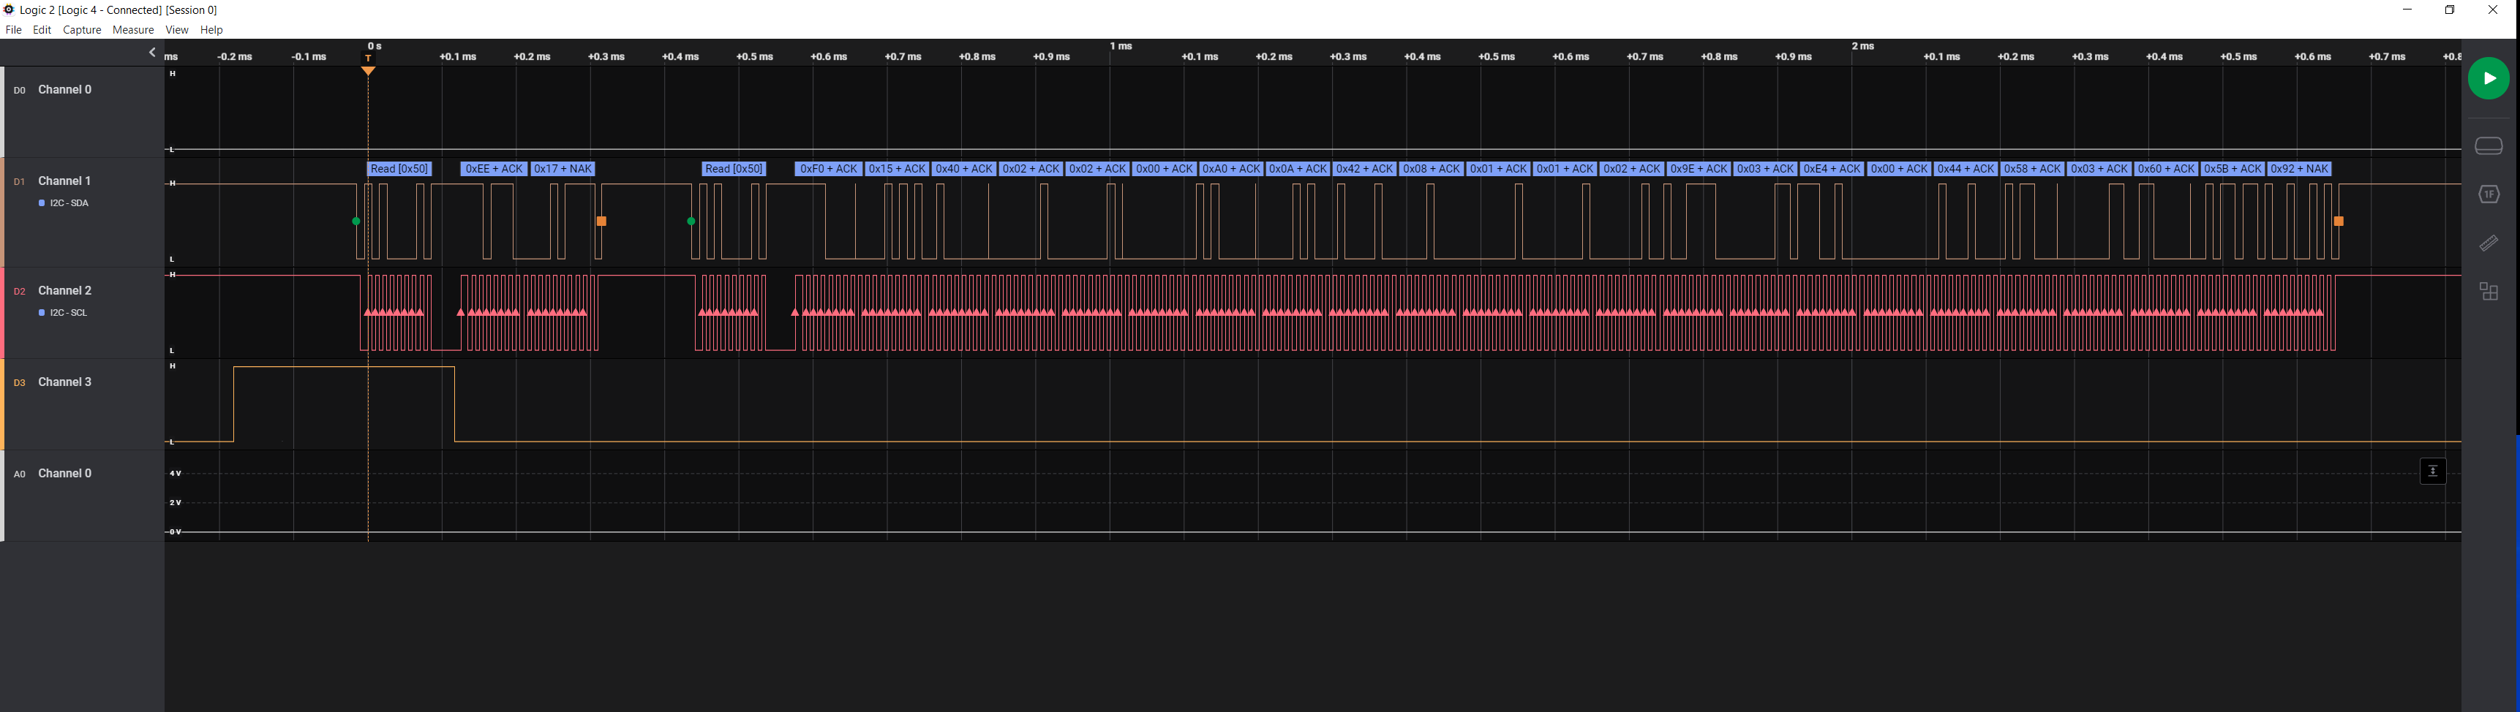Click the first green I2C start dot
This screenshot has width=2520, height=712.
click(x=356, y=222)
